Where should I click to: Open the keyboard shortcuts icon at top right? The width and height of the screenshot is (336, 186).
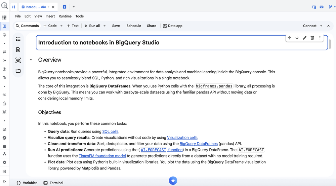coord(322,7)
